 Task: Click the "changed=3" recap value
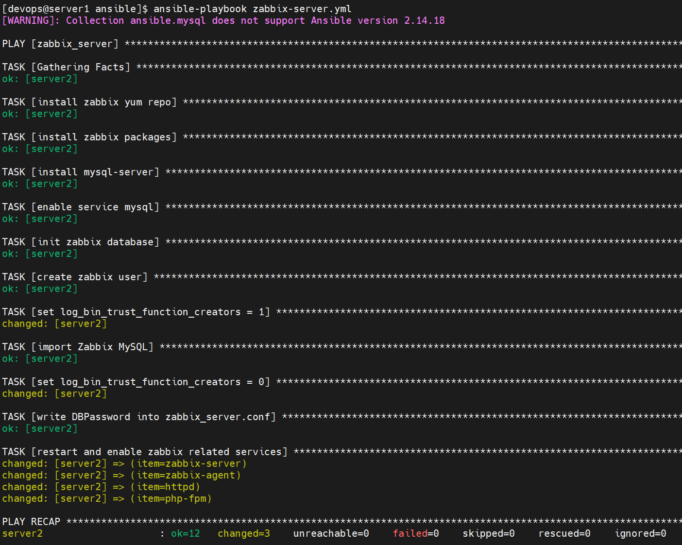click(x=244, y=533)
